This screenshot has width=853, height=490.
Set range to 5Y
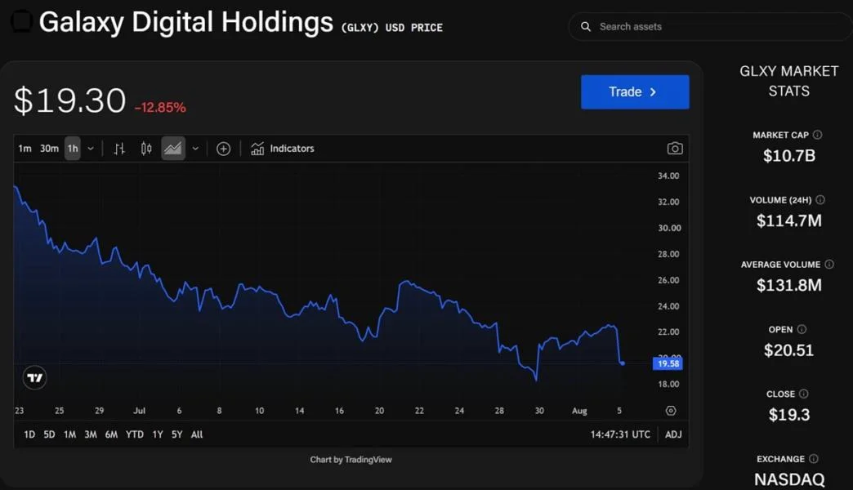coord(176,434)
